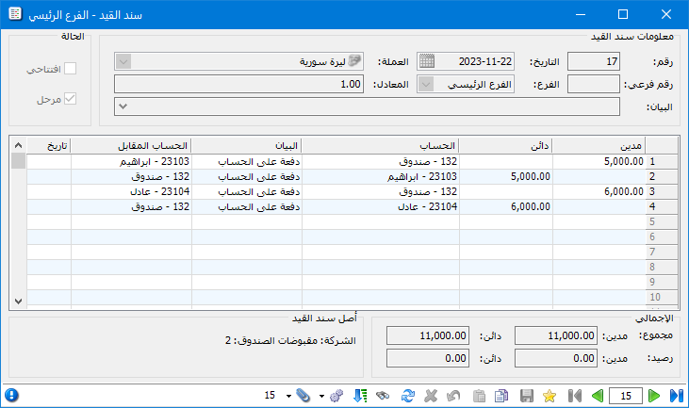
Task: Click the رصيد مدين field 0.00
Action: 556,358
